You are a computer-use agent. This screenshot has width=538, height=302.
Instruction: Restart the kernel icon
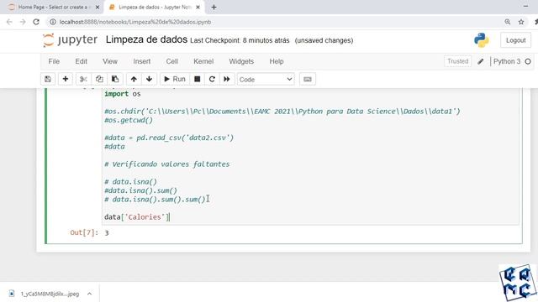point(212,79)
